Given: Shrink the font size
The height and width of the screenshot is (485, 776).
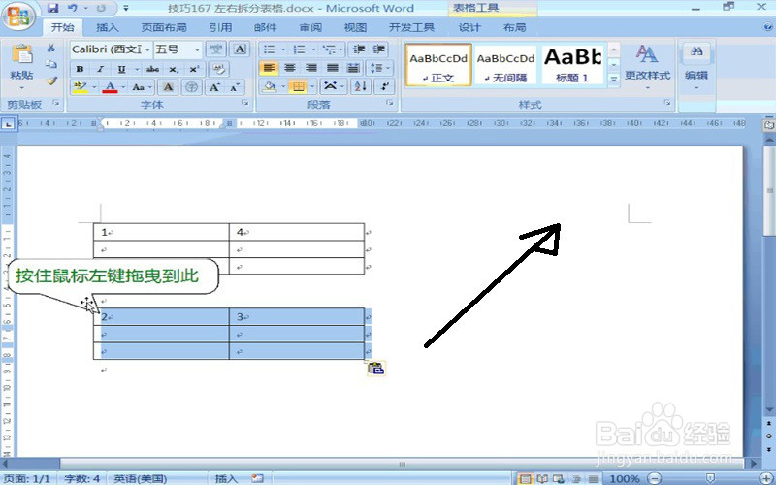Looking at the screenshot, I should [235, 87].
